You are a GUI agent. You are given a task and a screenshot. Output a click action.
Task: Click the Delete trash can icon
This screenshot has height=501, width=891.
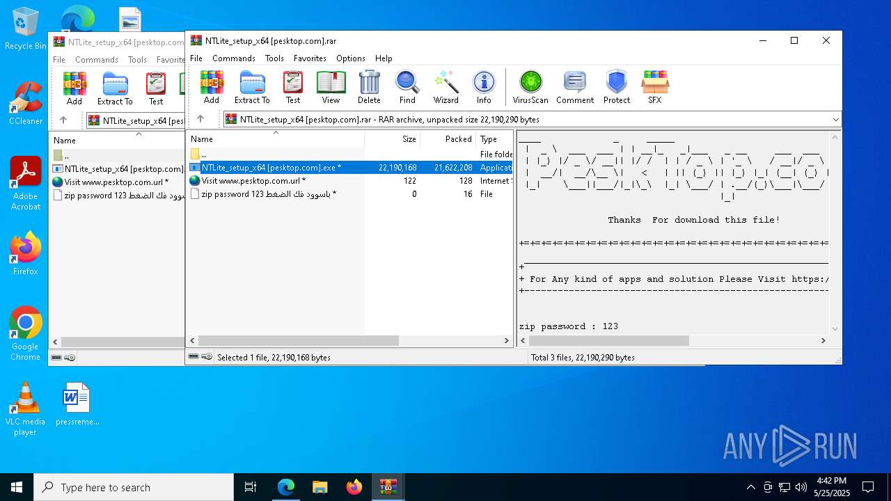pyautogui.click(x=369, y=87)
